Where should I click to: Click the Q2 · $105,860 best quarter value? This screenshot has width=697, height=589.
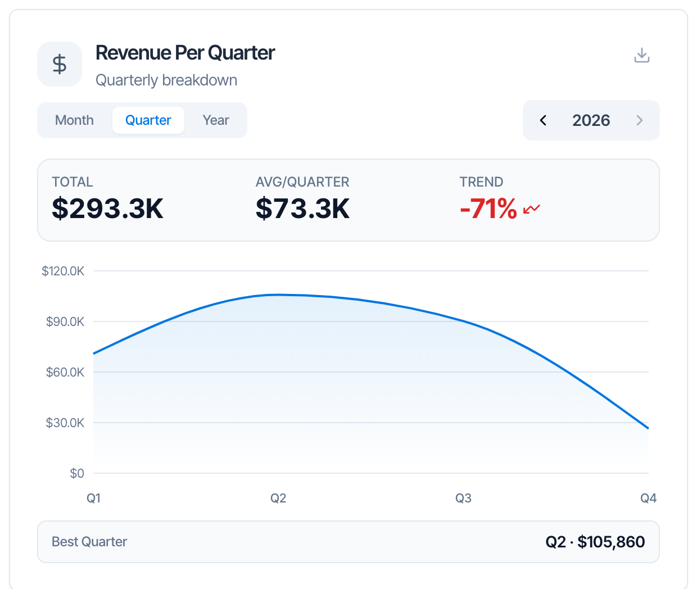[595, 542]
